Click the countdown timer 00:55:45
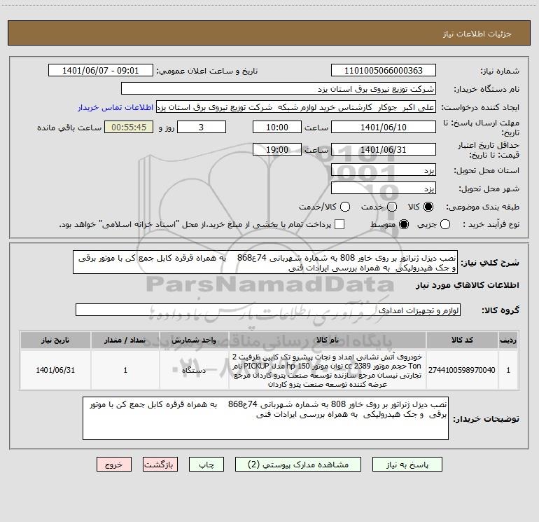539x522 pixels. [x=129, y=127]
